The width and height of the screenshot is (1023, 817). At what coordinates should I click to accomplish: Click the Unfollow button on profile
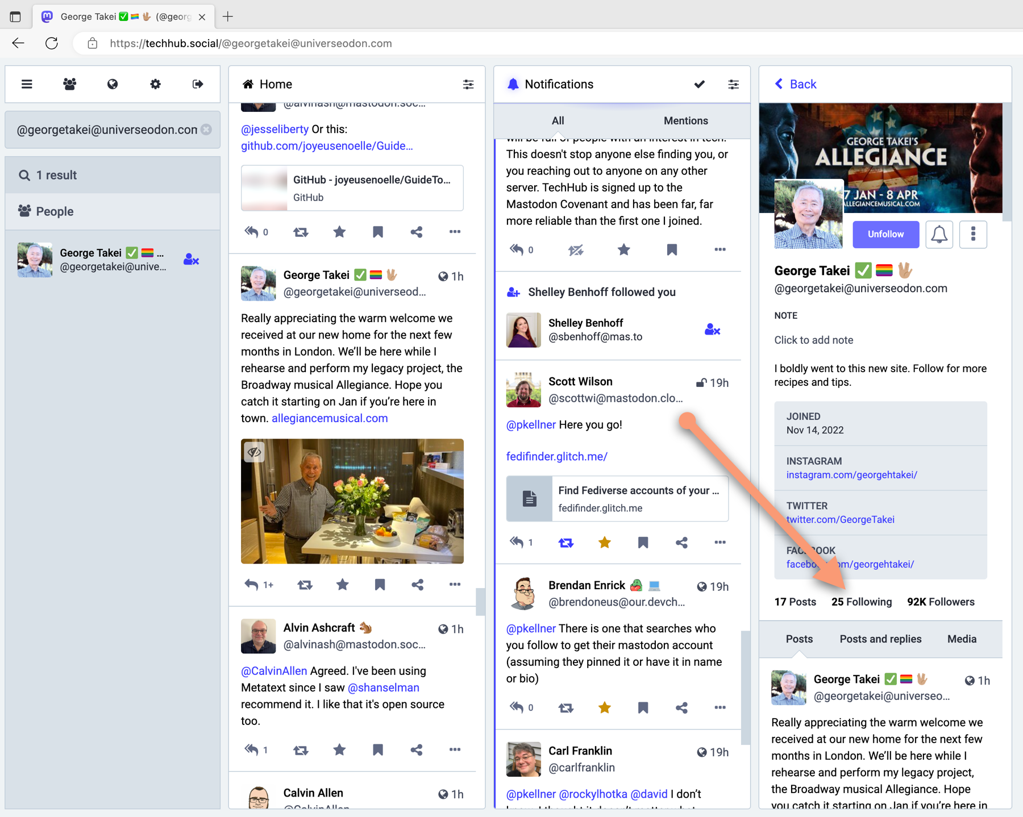(x=885, y=234)
